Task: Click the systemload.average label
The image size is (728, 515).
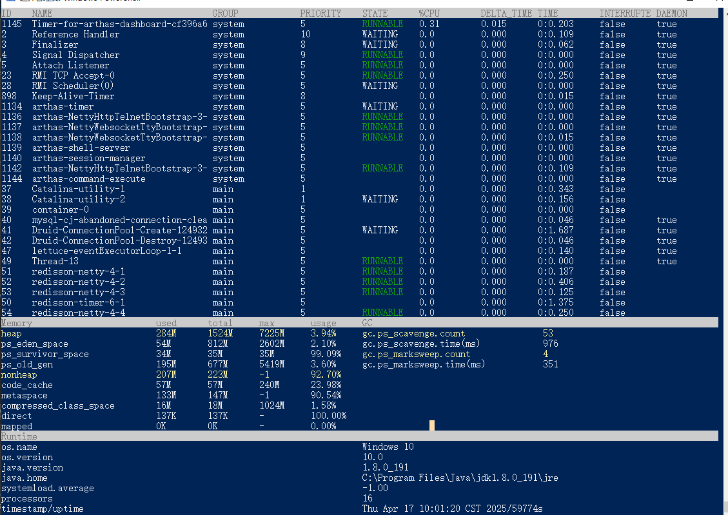Action: (x=47, y=488)
